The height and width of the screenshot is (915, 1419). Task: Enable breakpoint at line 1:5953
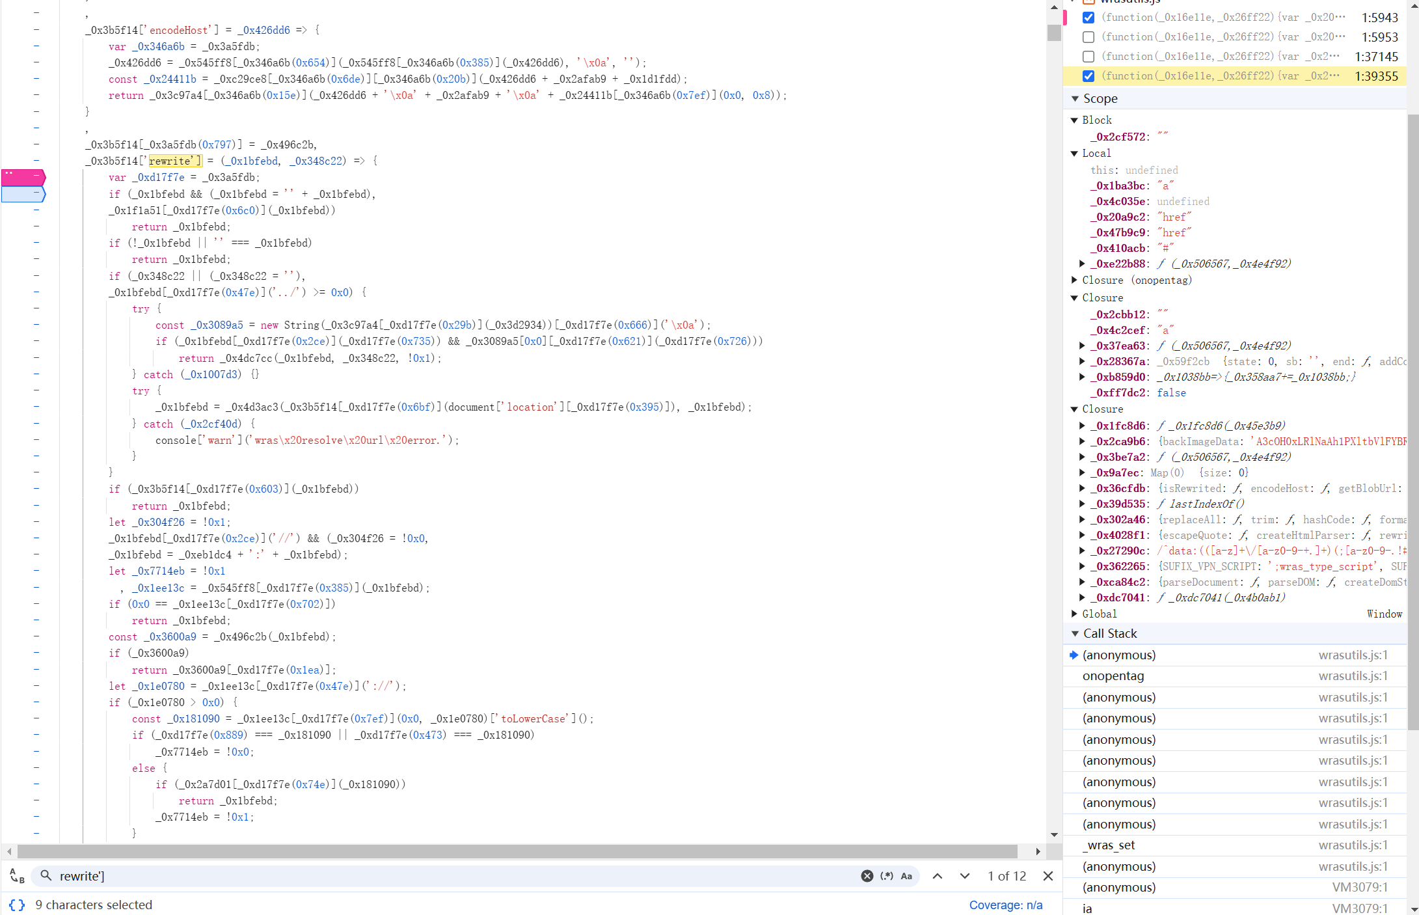[x=1088, y=37]
